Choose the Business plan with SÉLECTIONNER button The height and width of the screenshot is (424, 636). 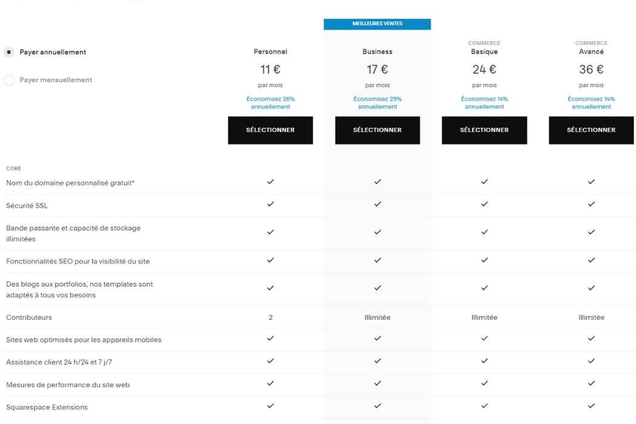point(377,130)
